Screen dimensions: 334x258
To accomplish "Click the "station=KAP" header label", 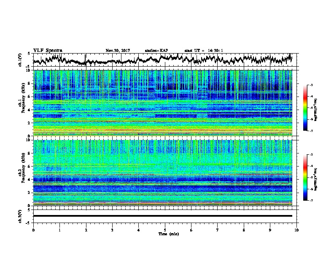I will (156, 51).
